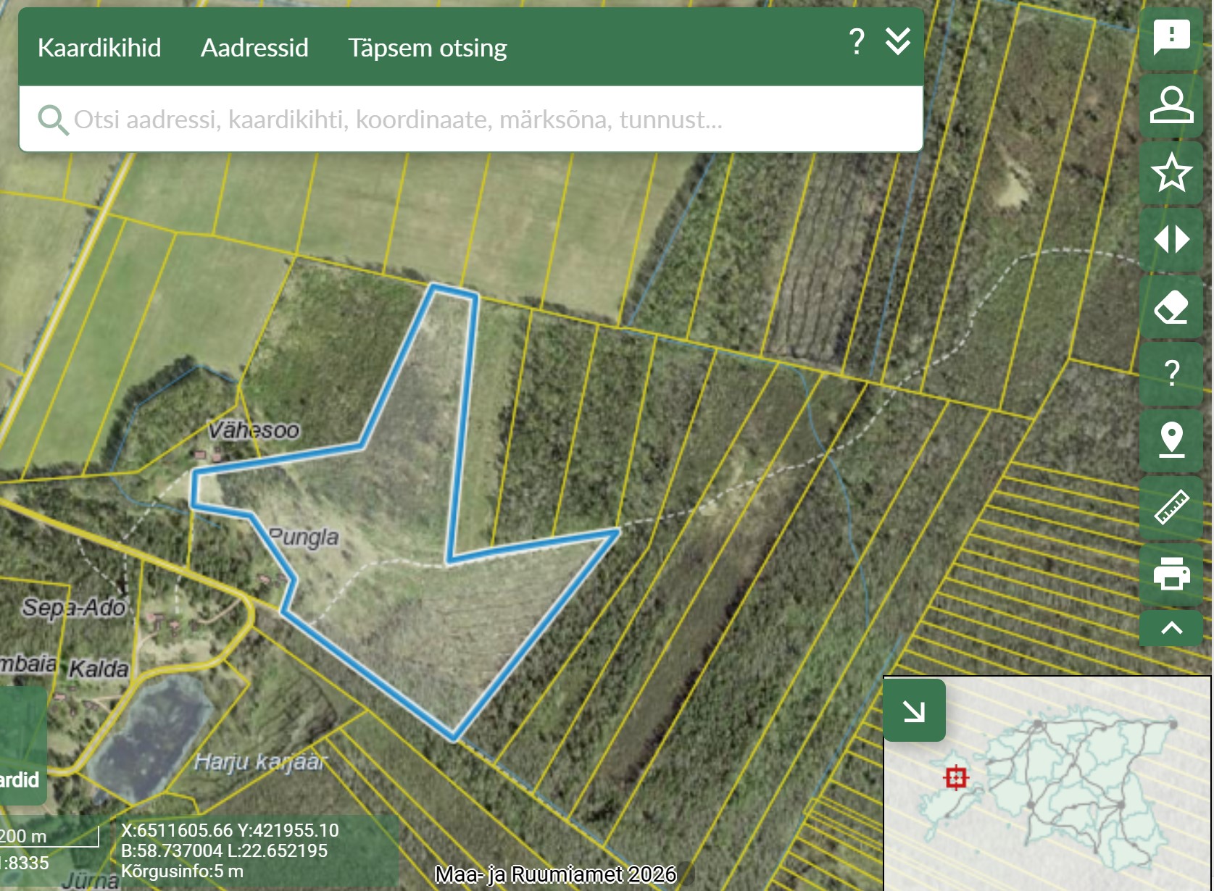Open the Kaardikihid tab

coord(99,48)
